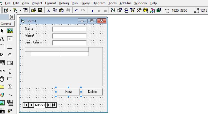Select the PictureBox control tool
The width and height of the screenshot is (208, 114).
(x=10, y=31)
